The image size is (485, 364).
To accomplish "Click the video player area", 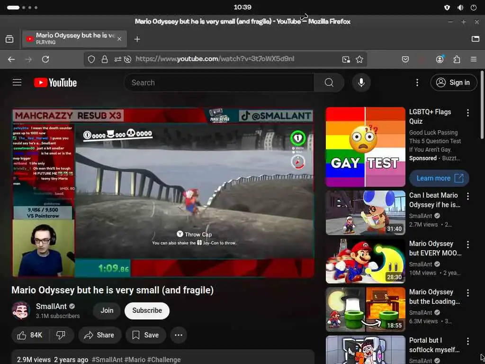I will (163, 192).
